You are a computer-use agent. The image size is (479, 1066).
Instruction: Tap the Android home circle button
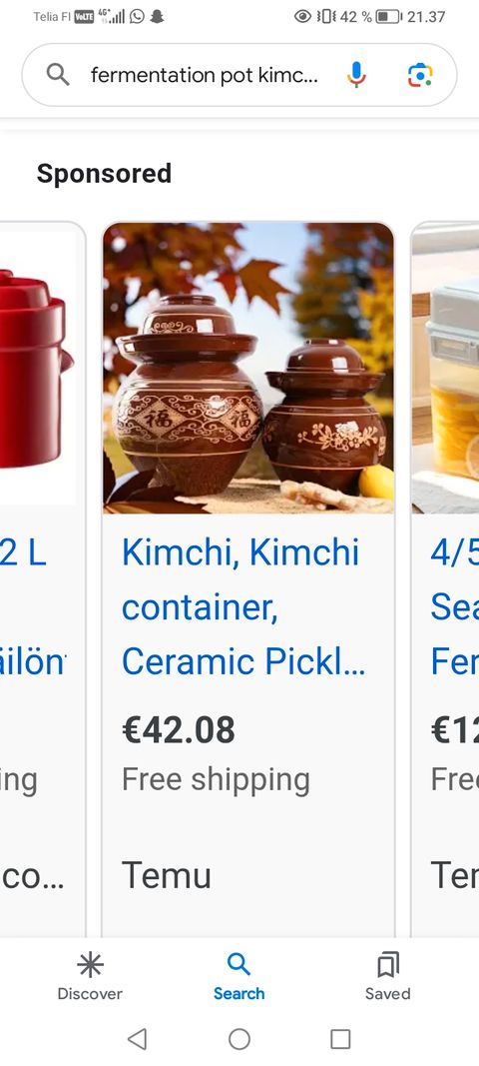click(x=239, y=1039)
